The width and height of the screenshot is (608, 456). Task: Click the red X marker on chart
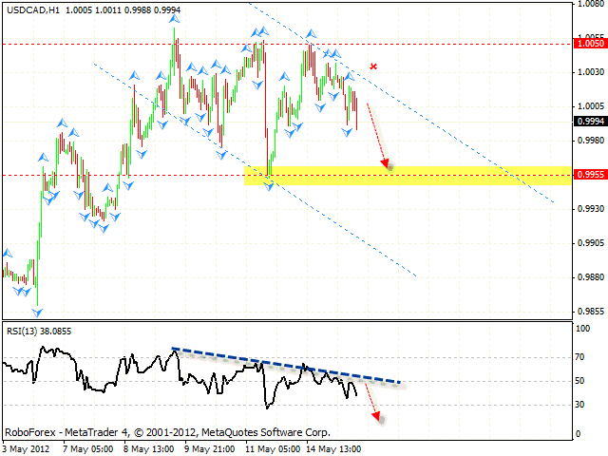374,66
